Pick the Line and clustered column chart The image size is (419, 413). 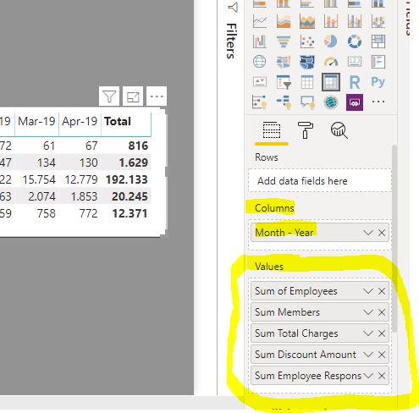pos(355,21)
